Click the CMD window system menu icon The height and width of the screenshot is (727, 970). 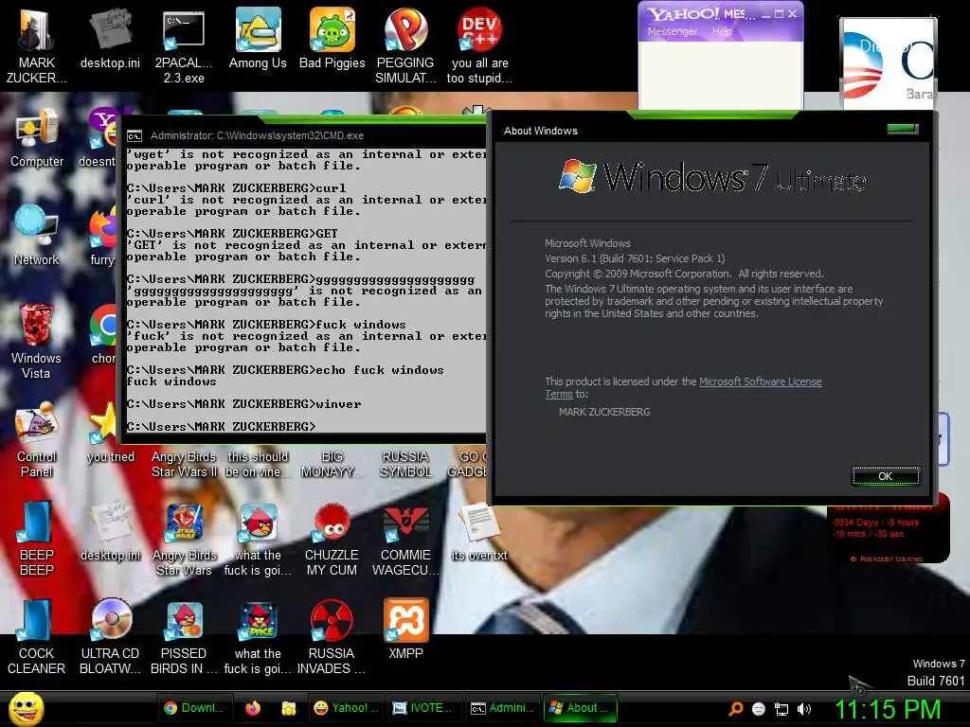point(135,136)
